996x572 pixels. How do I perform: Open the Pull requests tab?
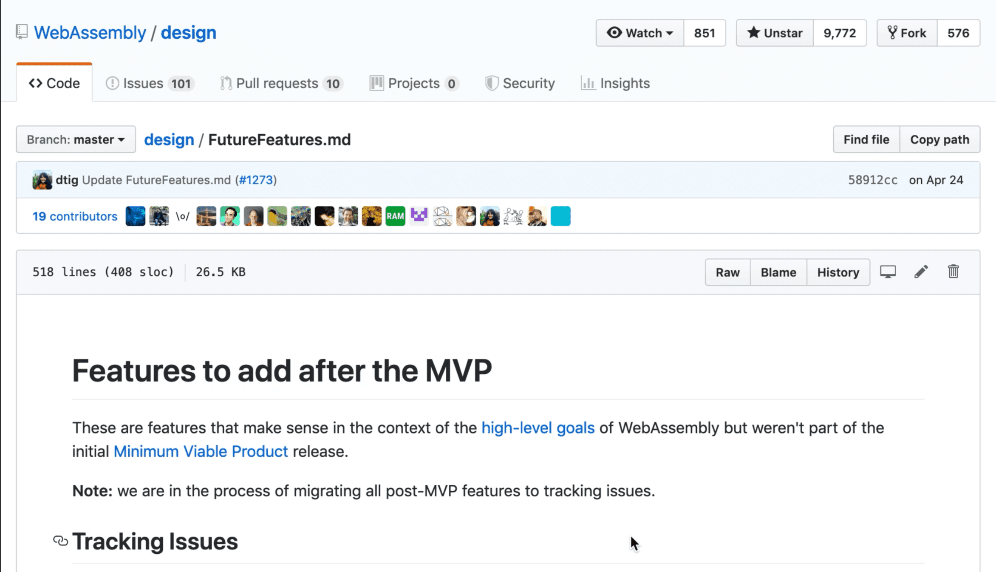click(x=281, y=83)
